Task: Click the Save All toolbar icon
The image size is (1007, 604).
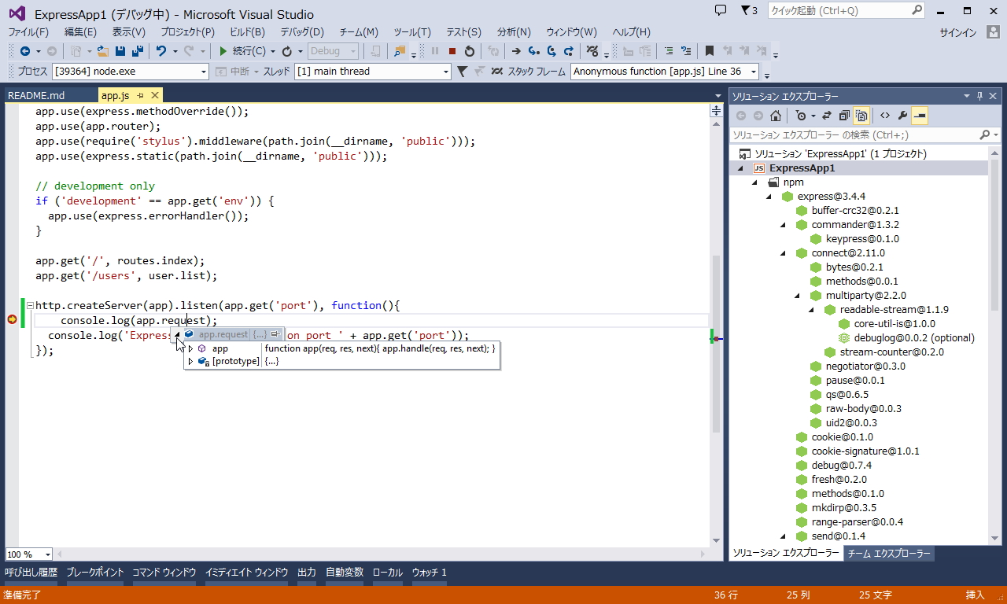Action: (x=137, y=51)
